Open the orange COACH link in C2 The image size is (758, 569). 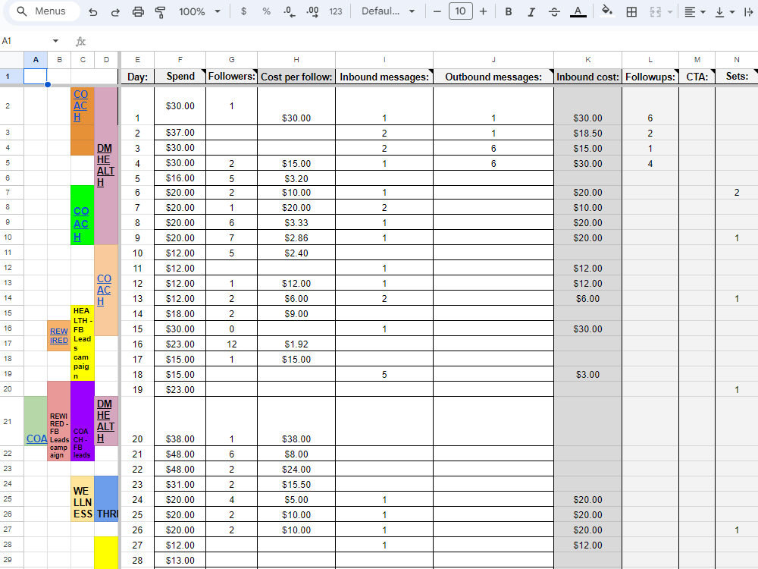point(81,105)
